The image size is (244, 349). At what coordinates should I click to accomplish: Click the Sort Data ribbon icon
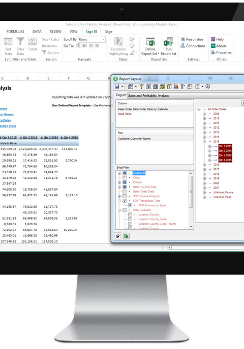8,41
